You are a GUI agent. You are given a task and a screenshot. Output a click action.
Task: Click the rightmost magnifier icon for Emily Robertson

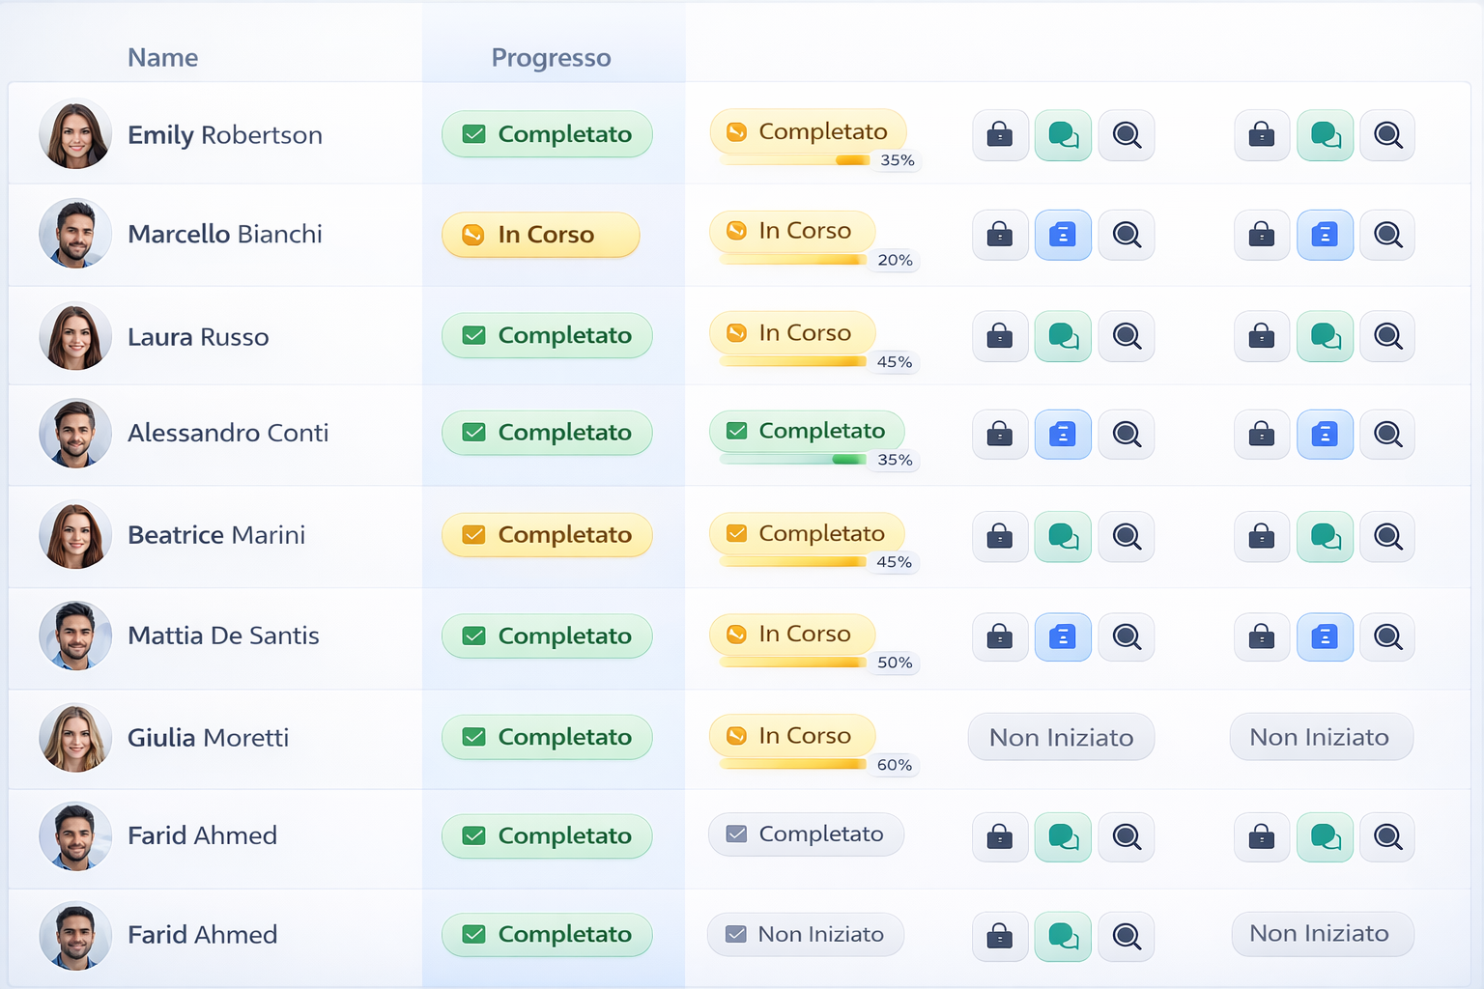pyautogui.click(x=1387, y=135)
